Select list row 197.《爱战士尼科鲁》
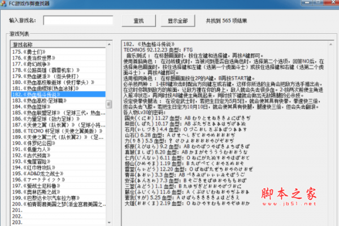Screen dimensions: 339x226 (x=58, y=185)
